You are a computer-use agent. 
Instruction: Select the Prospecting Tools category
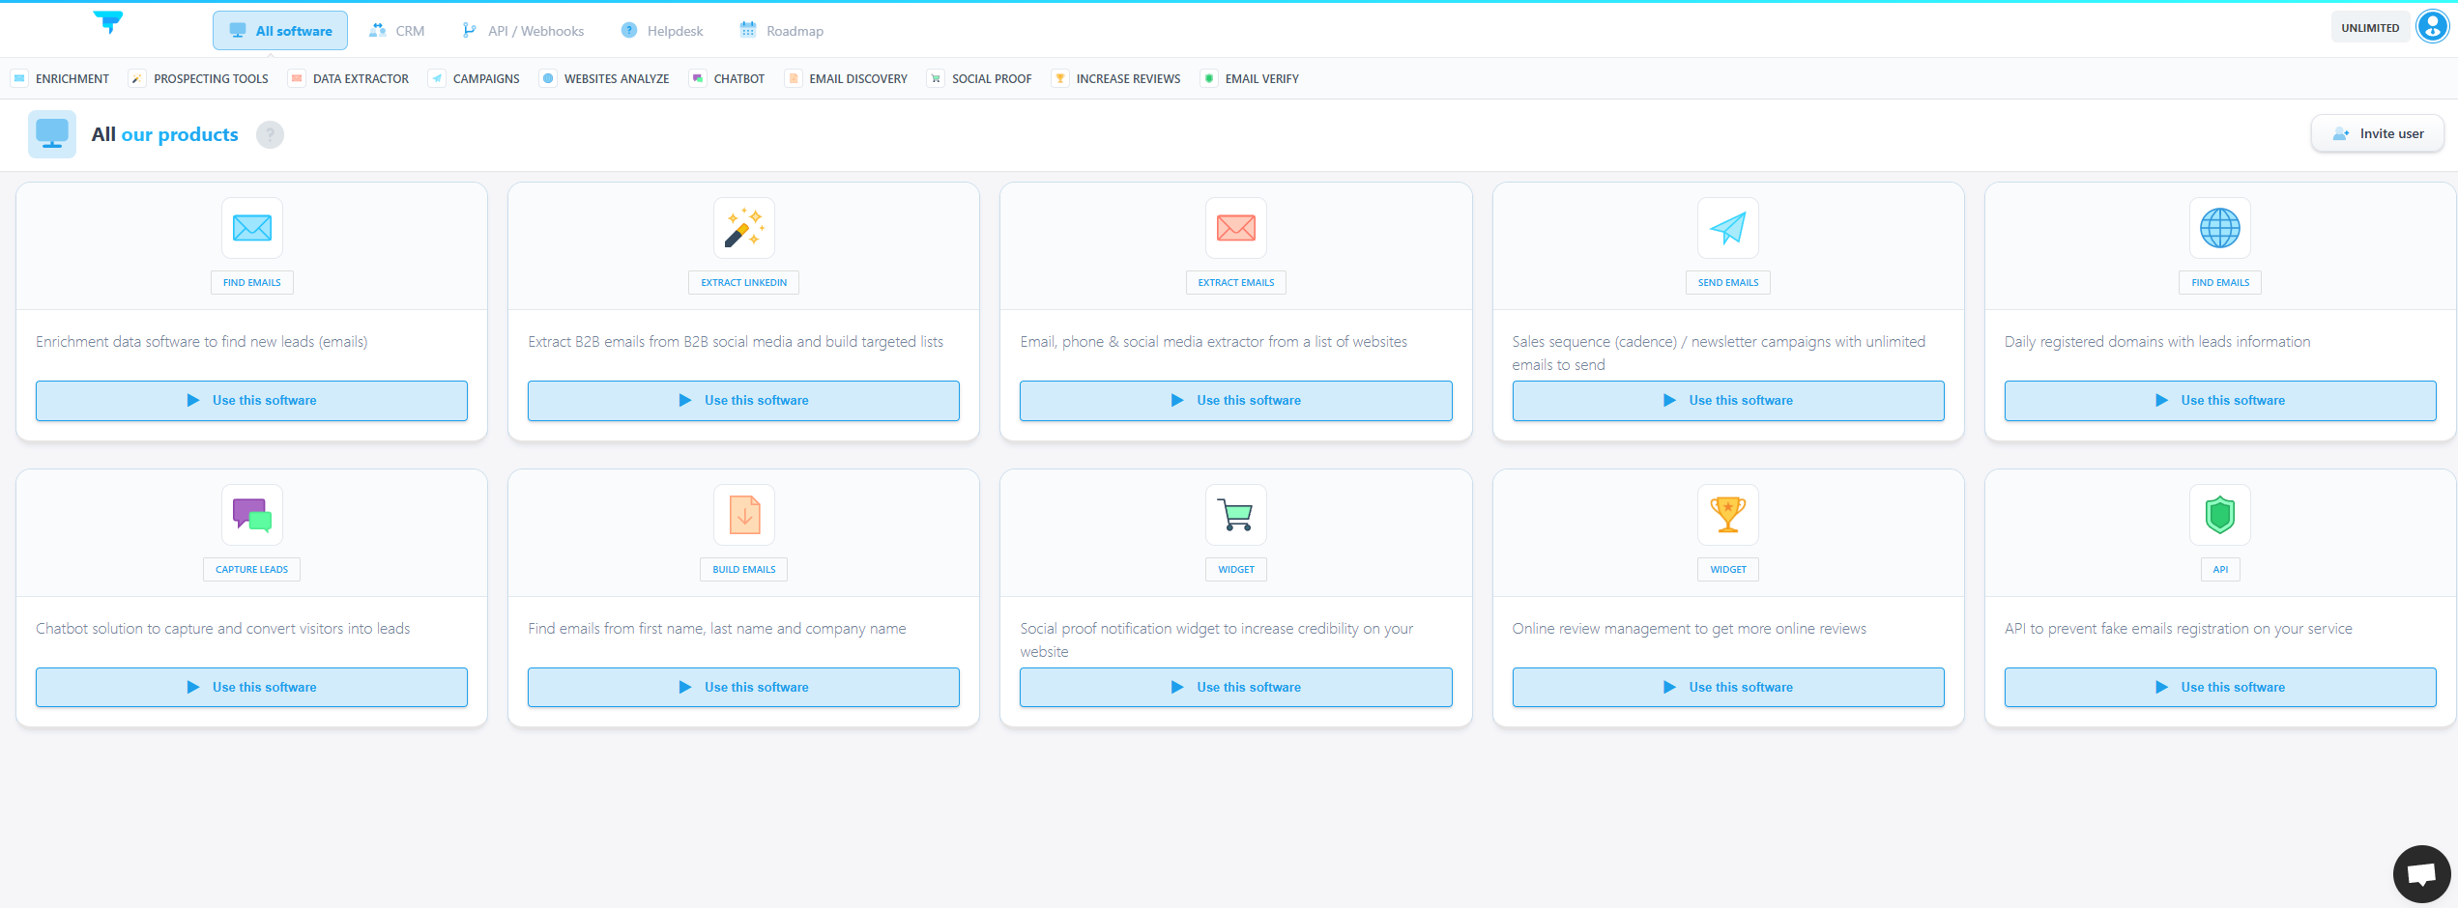point(199,78)
